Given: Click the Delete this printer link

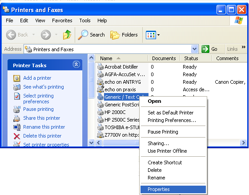Looking at the screenshot, I should (x=42, y=136).
